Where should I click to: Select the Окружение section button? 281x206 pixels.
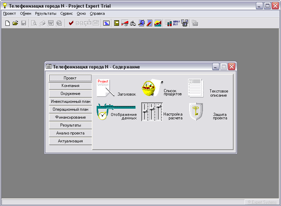tap(70, 94)
